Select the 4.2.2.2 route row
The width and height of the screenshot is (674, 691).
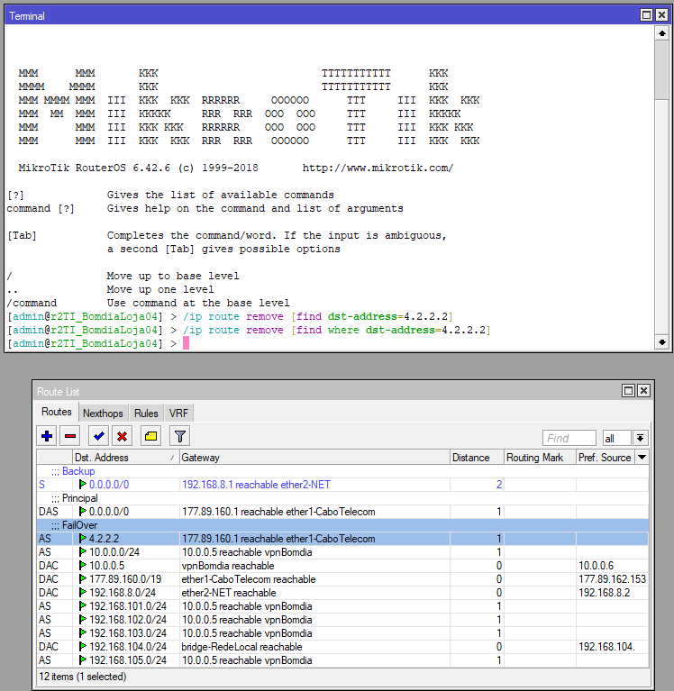pos(270,539)
